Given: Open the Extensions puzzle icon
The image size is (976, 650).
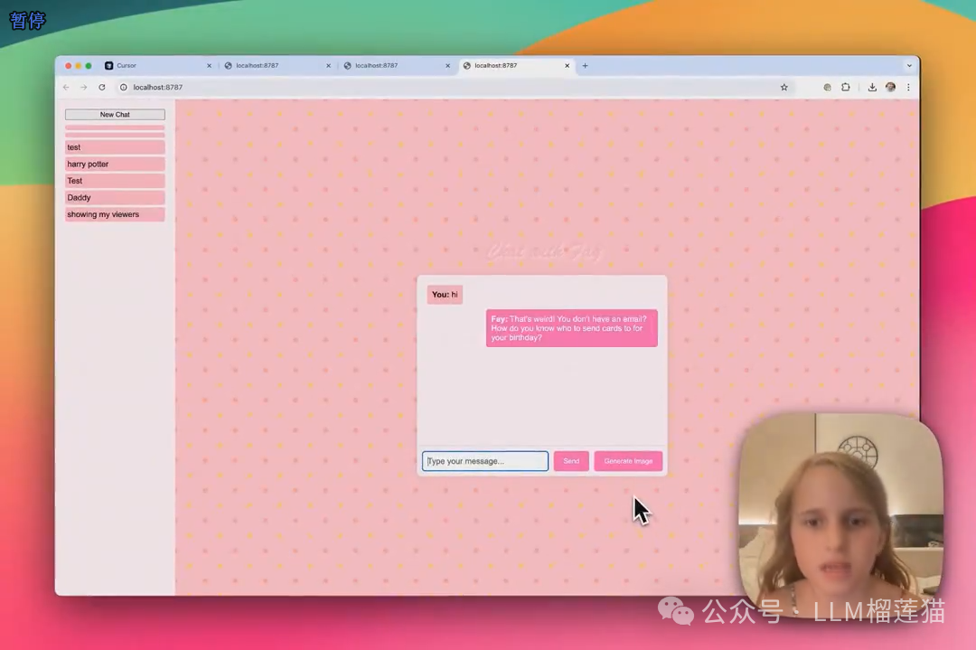Looking at the screenshot, I should pyautogui.click(x=846, y=88).
